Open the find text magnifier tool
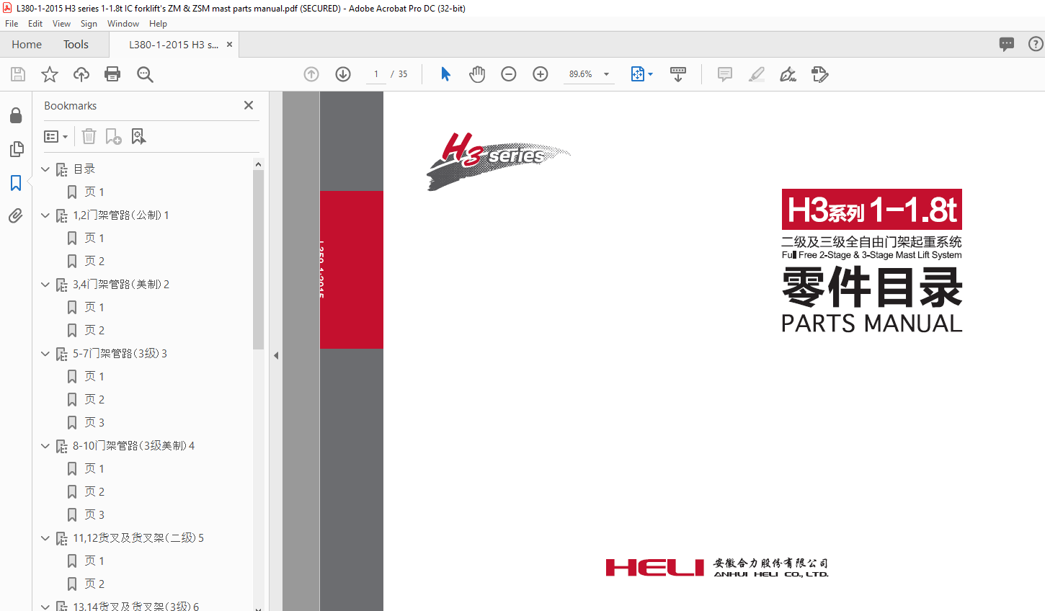Viewport: 1045px width, 611px height. pyautogui.click(x=145, y=74)
